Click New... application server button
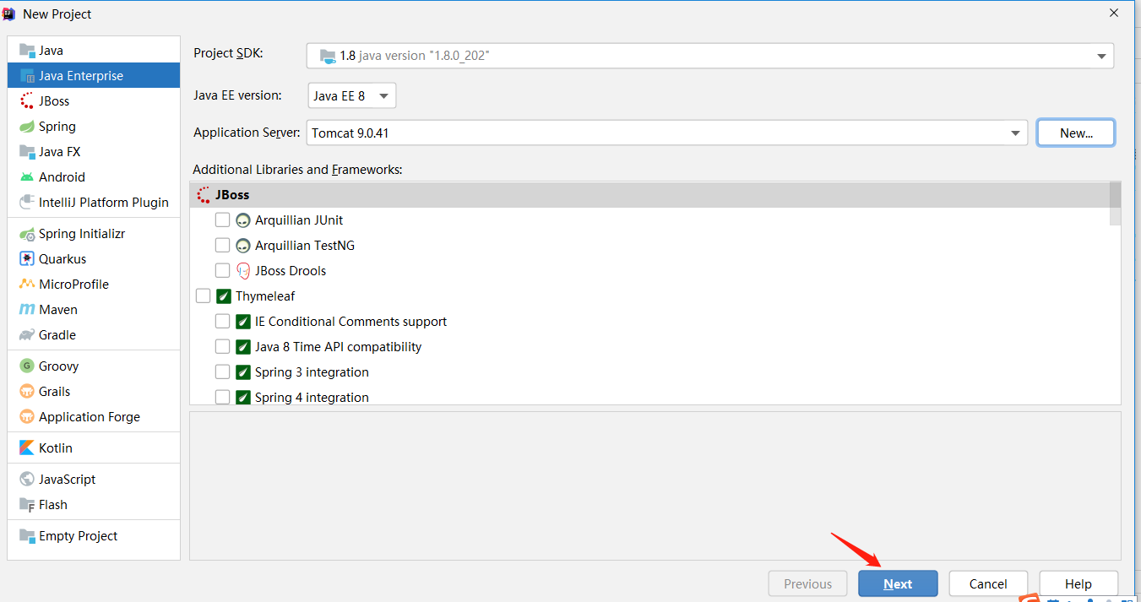Image resolution: width=1141 pixels, height=602 pixels. click(x=1076, y=133)
